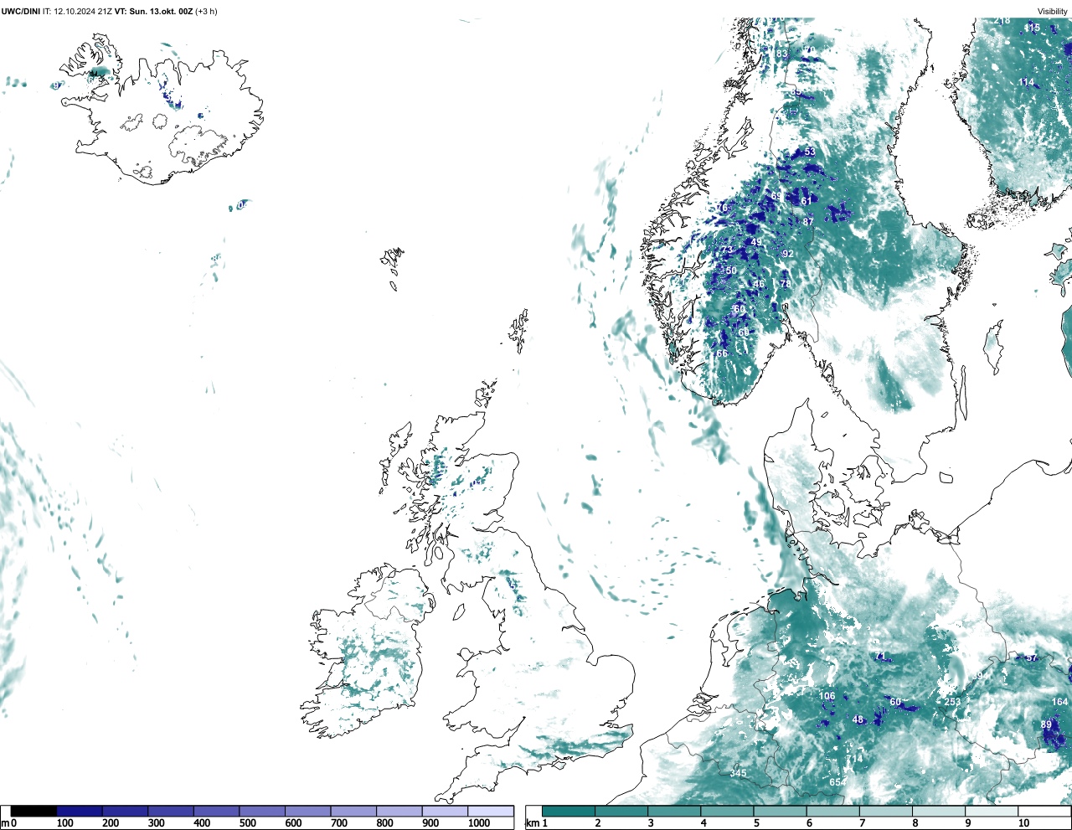Click the 5–6 km teal legend segment
The width and height of the screenshot is (1072, 830).
781,811
